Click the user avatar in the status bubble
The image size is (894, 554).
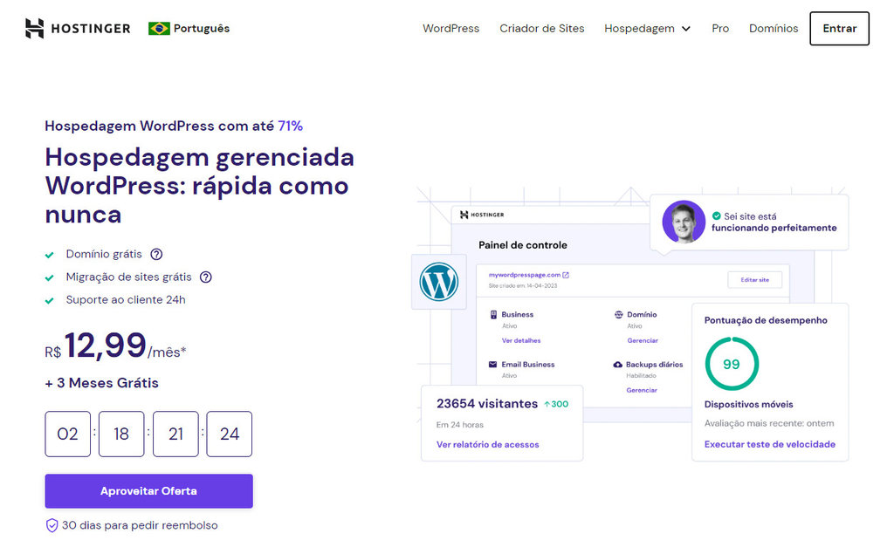point(684,222)
